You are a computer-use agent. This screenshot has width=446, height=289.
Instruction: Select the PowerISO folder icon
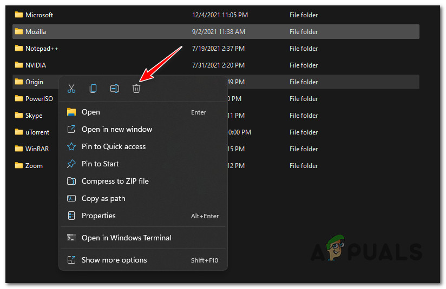pos(19,98)
